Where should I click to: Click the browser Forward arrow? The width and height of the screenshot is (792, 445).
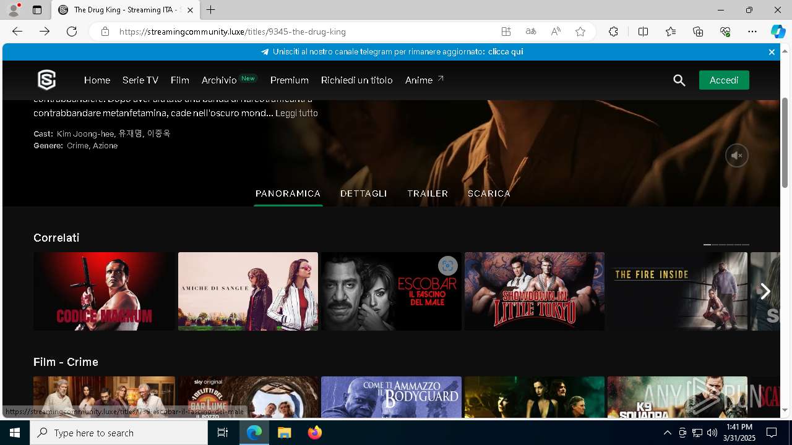coord(45,32)
